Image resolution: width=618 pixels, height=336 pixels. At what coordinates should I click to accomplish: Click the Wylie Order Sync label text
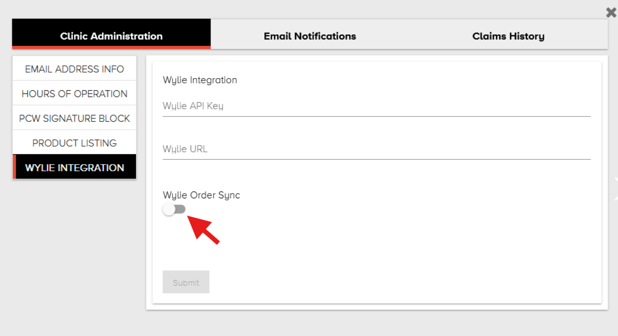202,195
